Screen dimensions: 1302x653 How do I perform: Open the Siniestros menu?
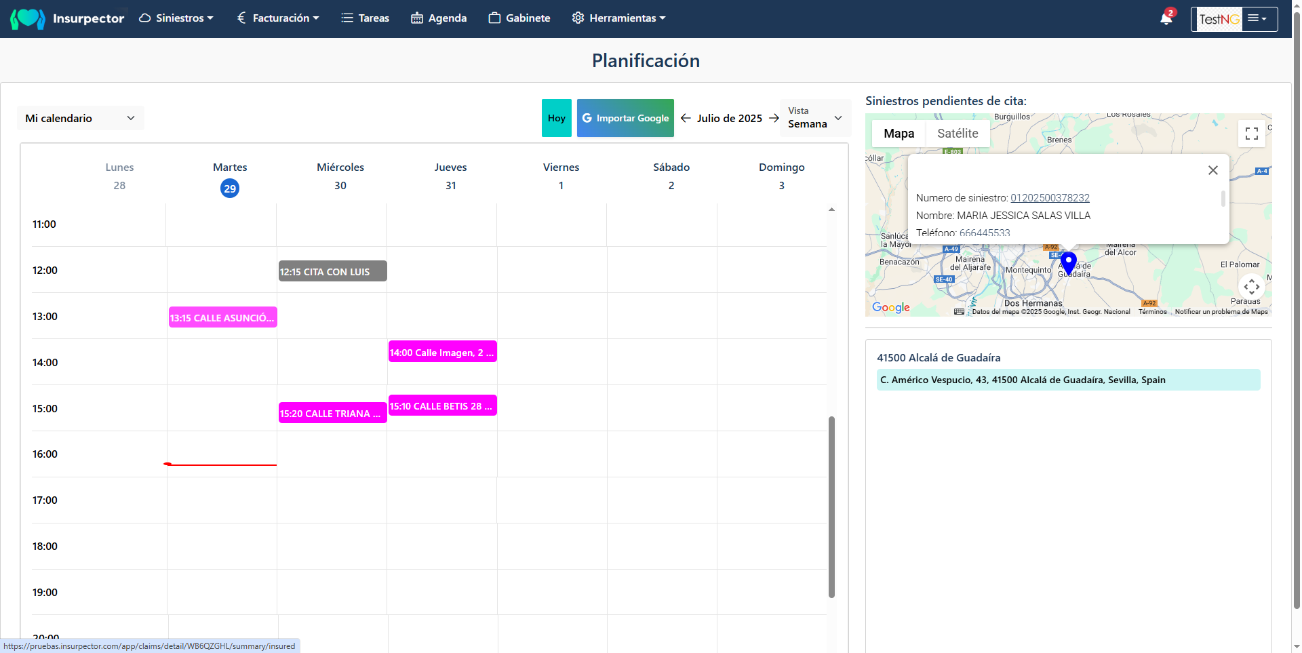click(176, 18)
